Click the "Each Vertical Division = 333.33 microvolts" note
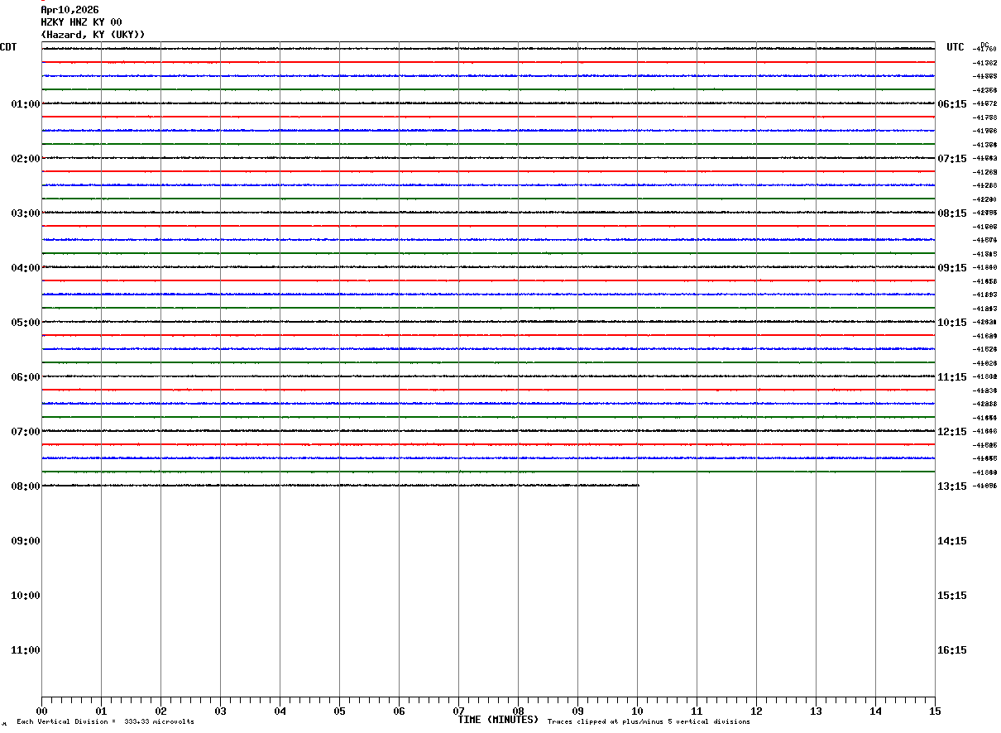This screenshot has height=733, width=1001. [105, 722]
